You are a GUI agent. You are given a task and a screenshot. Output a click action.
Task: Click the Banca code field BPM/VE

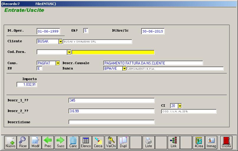(113, 68)
